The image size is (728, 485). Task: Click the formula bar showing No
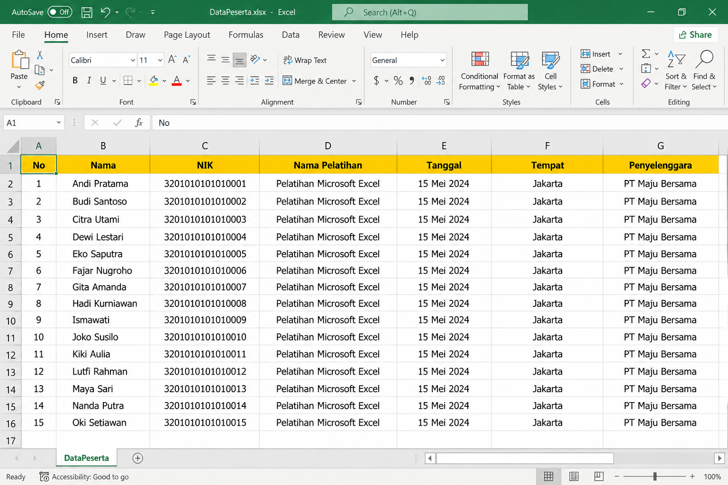coord(440,123)
